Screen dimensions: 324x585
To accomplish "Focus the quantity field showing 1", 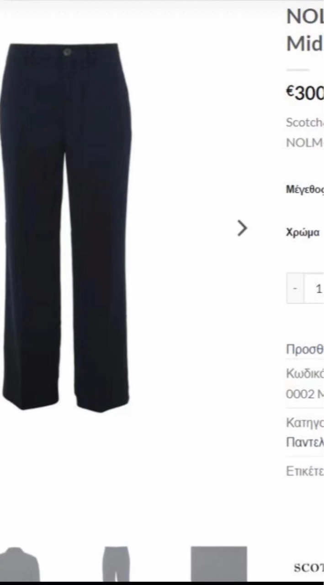I will tap(314, 288).
